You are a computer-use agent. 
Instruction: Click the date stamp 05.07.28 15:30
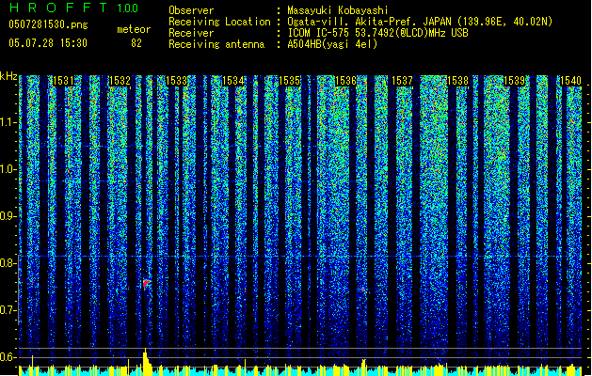(x=48, y=43)
